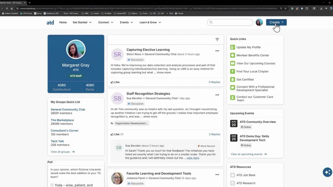Open the ATD-Central bookmark

pos(26,13)
